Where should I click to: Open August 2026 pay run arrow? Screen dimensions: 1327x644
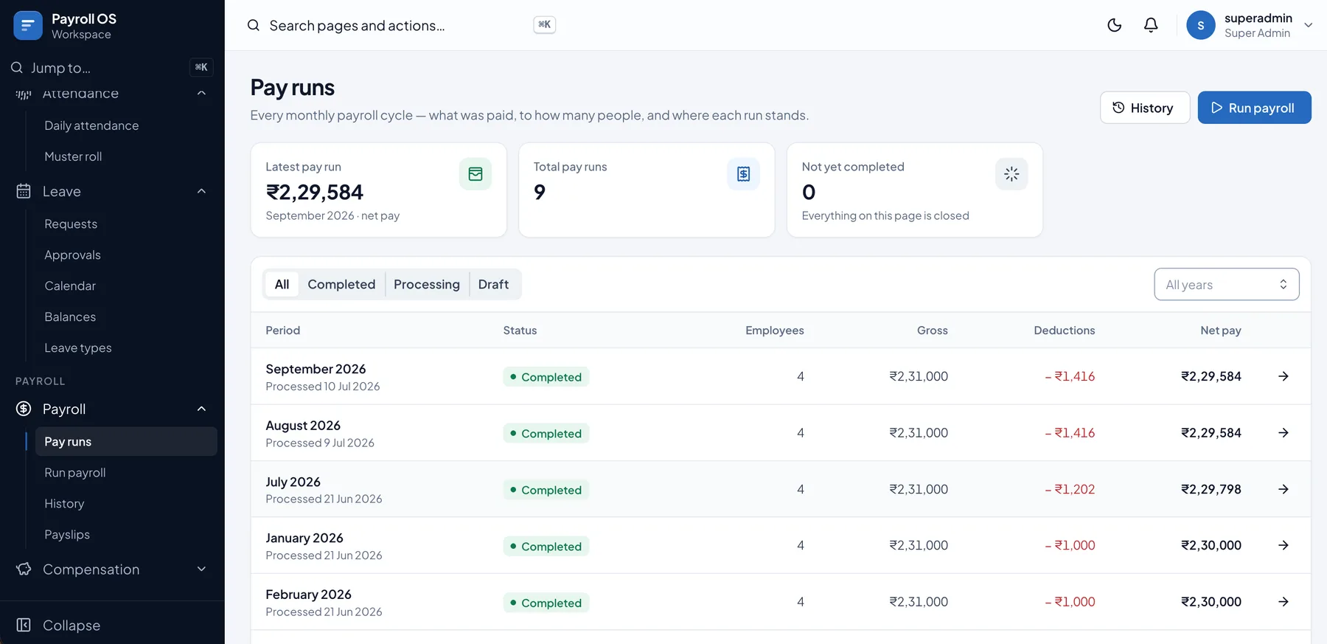point(1283,433)
